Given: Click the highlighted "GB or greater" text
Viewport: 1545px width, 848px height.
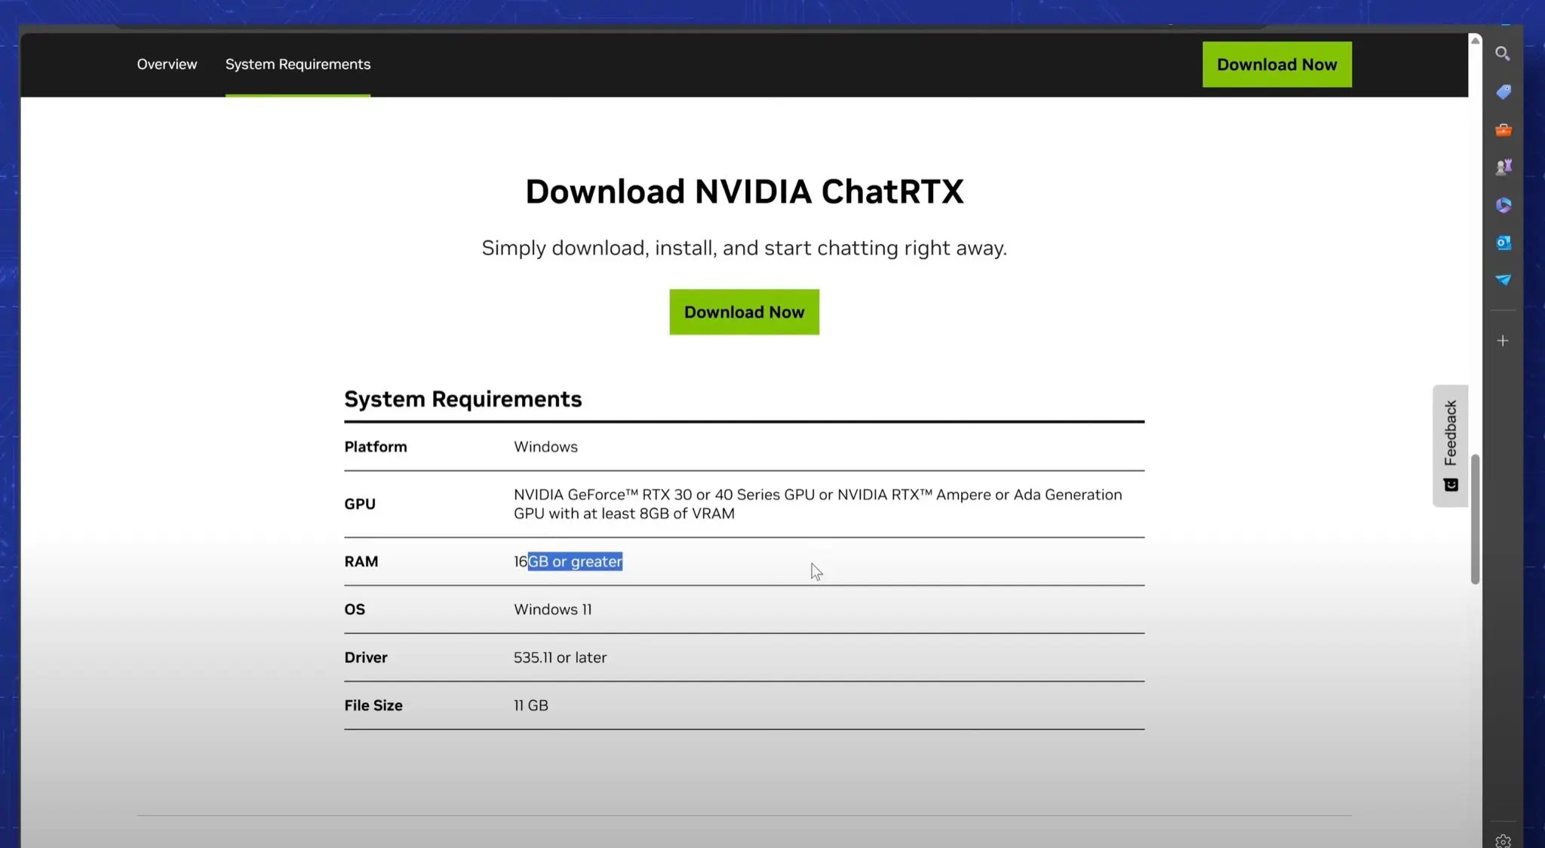Looking at the screenshot, I should click(575, 562).
